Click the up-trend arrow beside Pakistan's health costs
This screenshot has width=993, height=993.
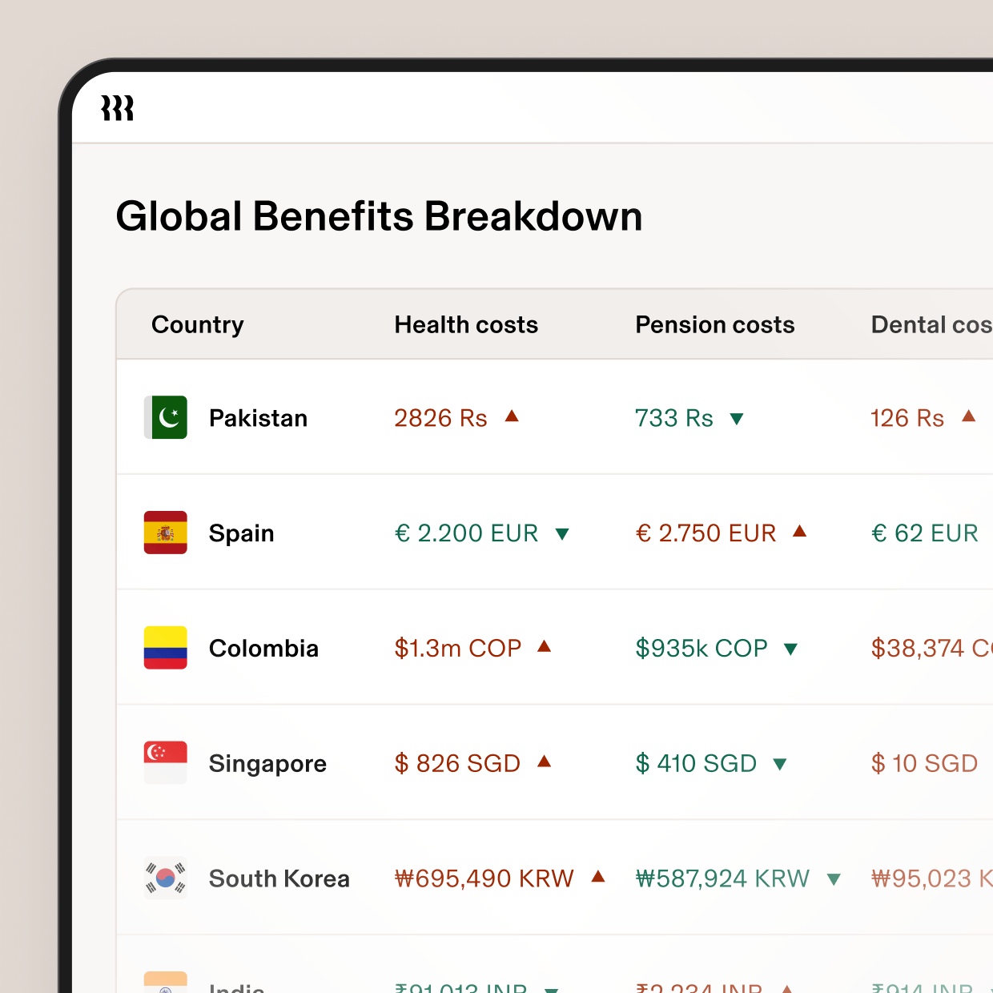(x=513, y=417)
